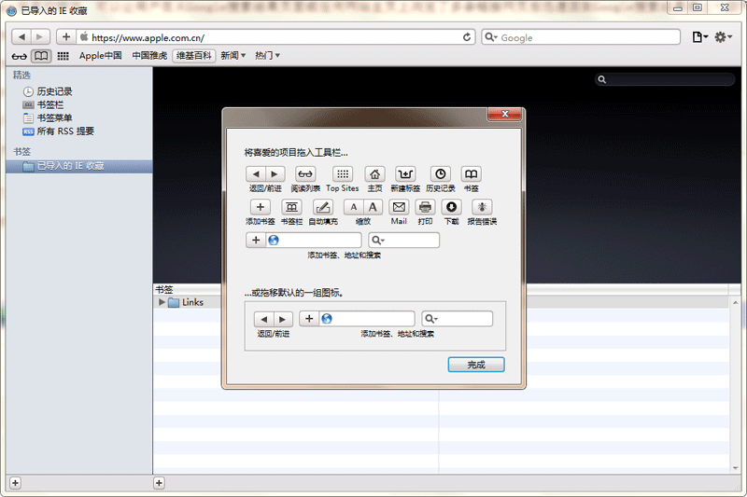
Task: Click the 历史记录 clock icon in dialog
Action: tap(440, 174)
